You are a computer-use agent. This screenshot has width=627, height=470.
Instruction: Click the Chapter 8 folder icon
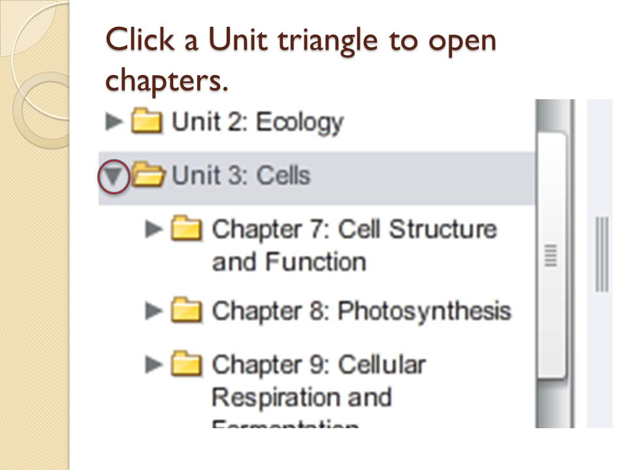[x=186, y=309]
